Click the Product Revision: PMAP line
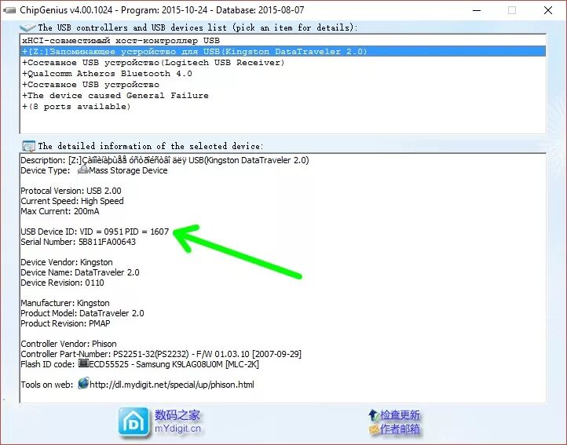 (x=65, y=323)
